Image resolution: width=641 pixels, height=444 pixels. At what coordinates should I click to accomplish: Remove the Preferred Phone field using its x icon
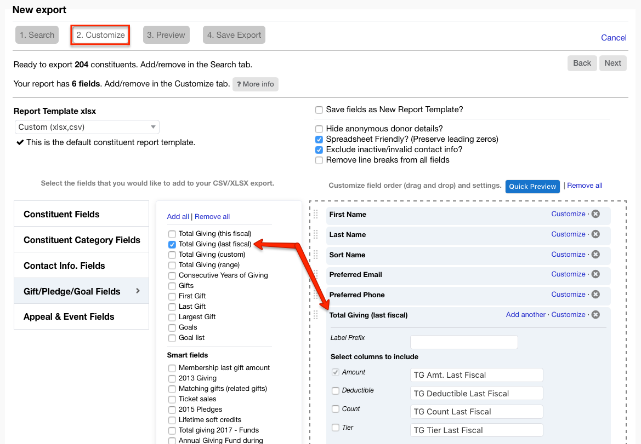pos(595,295)
